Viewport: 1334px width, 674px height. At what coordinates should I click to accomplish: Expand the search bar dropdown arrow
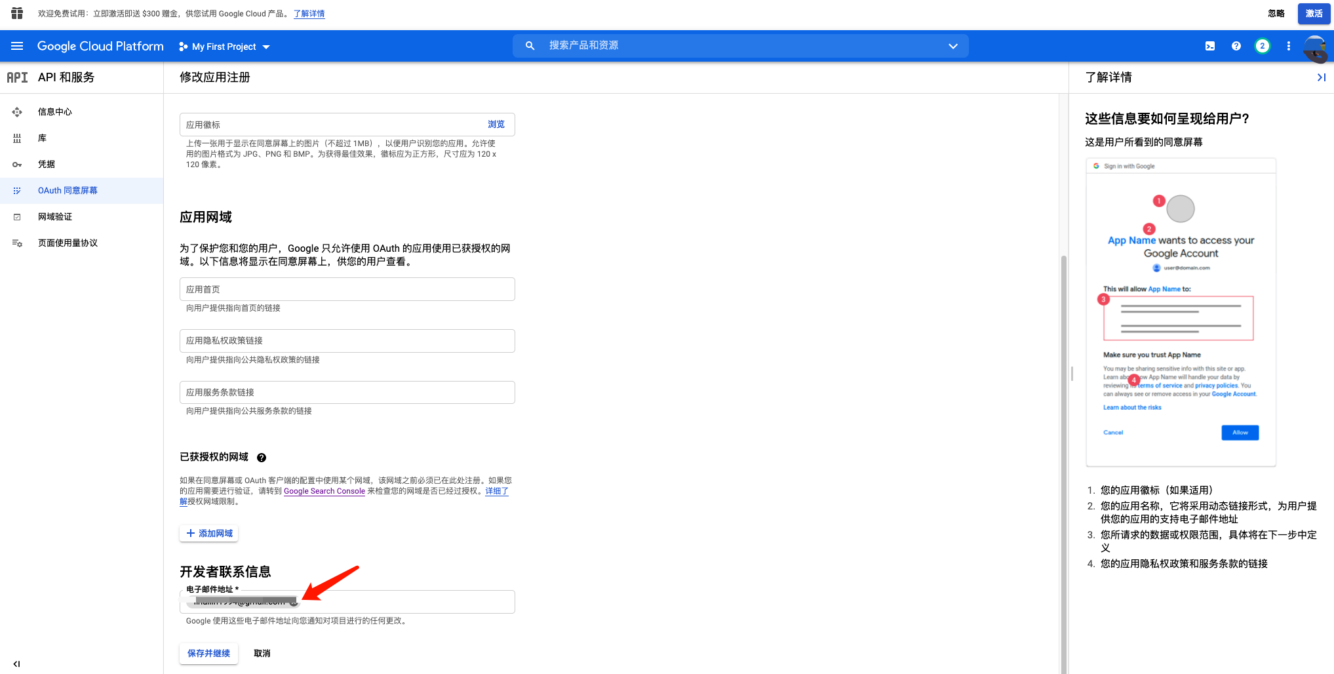(x=952, y=46)
